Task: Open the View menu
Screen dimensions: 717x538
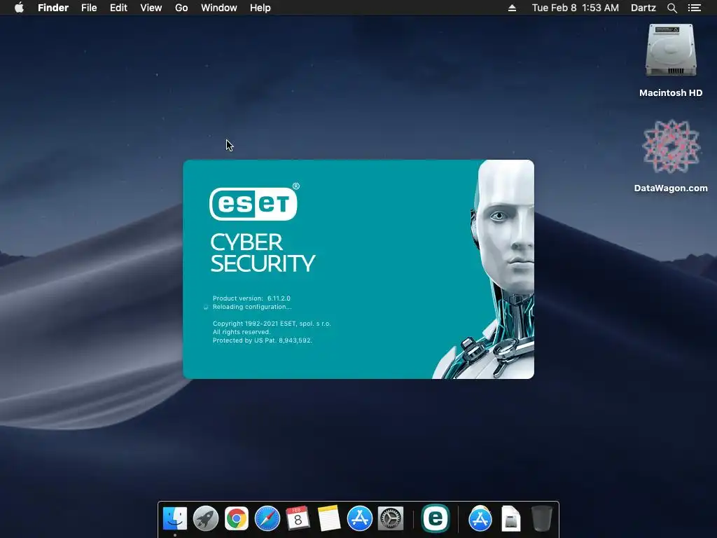Action: point(151,8)
